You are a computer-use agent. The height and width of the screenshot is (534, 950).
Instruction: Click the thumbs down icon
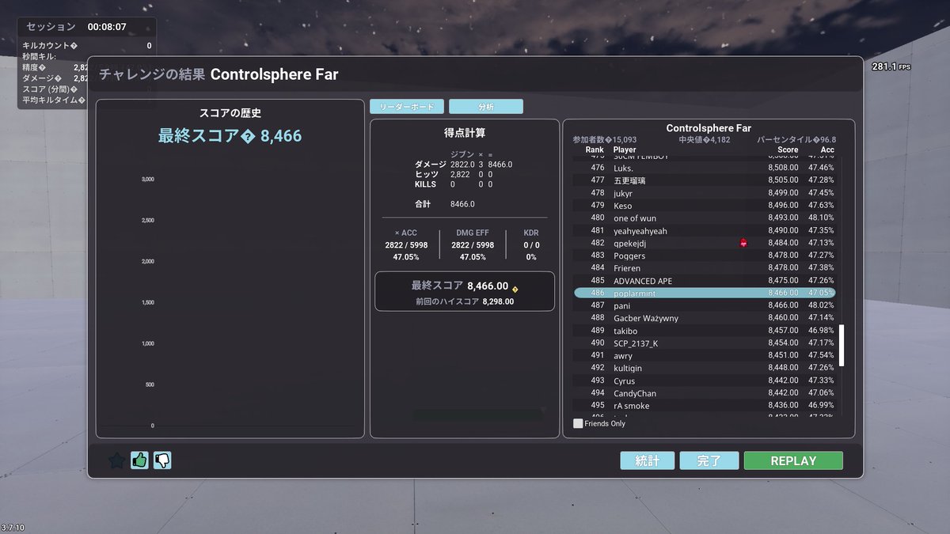pyautogui.click(x=162, y=460)
